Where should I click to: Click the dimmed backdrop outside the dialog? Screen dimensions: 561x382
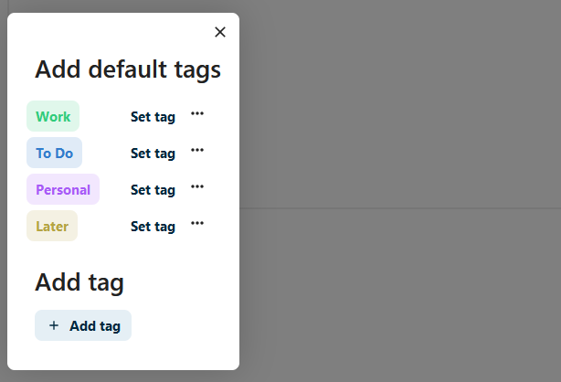pos(402,110)
